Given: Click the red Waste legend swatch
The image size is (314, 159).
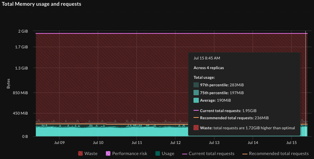Looking at the screenshot, I should [80, 154].
